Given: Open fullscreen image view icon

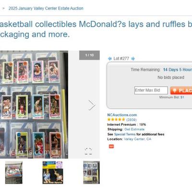Looking at the screenshot, I should 88,151.
